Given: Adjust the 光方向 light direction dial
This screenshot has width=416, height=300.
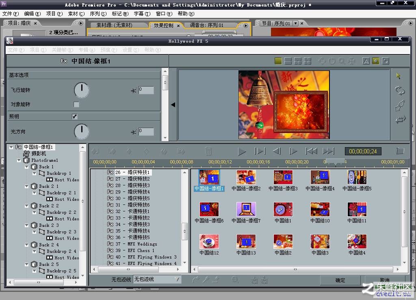Looking at the screenshot, I should click(x=82, y=131).
